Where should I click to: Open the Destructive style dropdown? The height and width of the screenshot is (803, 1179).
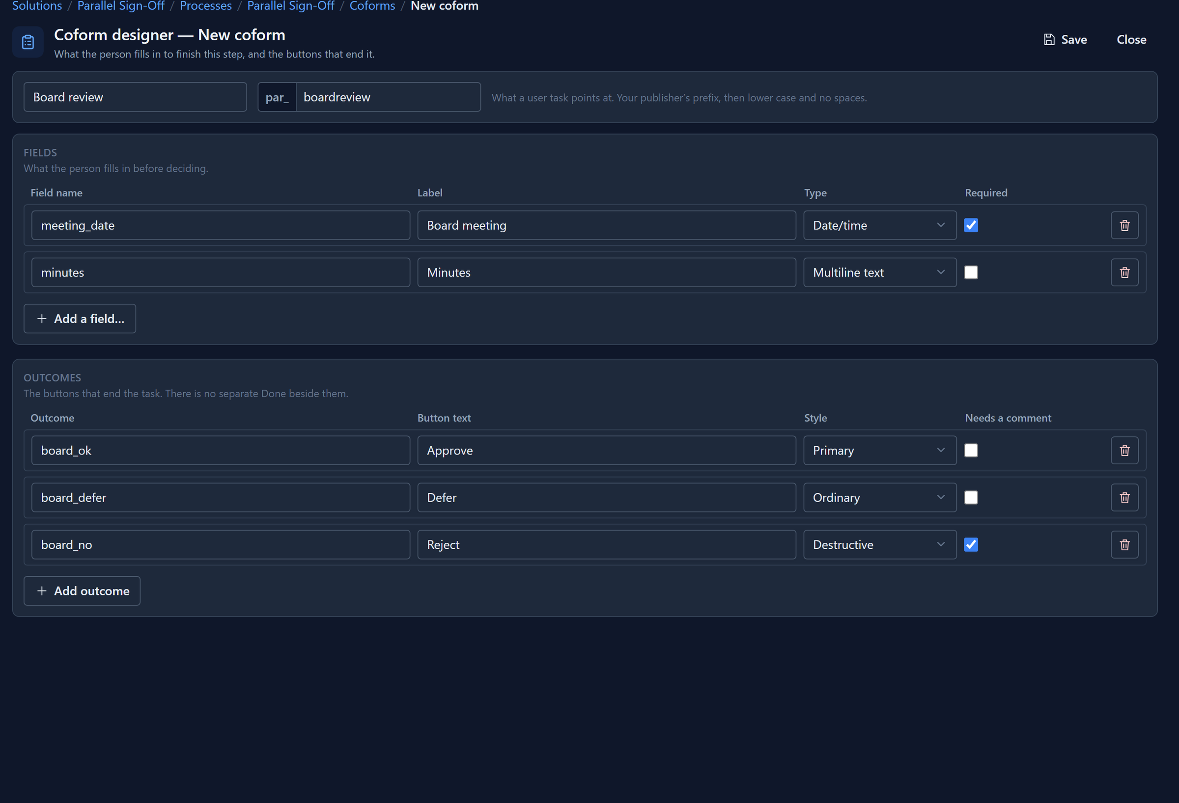click(x=880, y=544)
